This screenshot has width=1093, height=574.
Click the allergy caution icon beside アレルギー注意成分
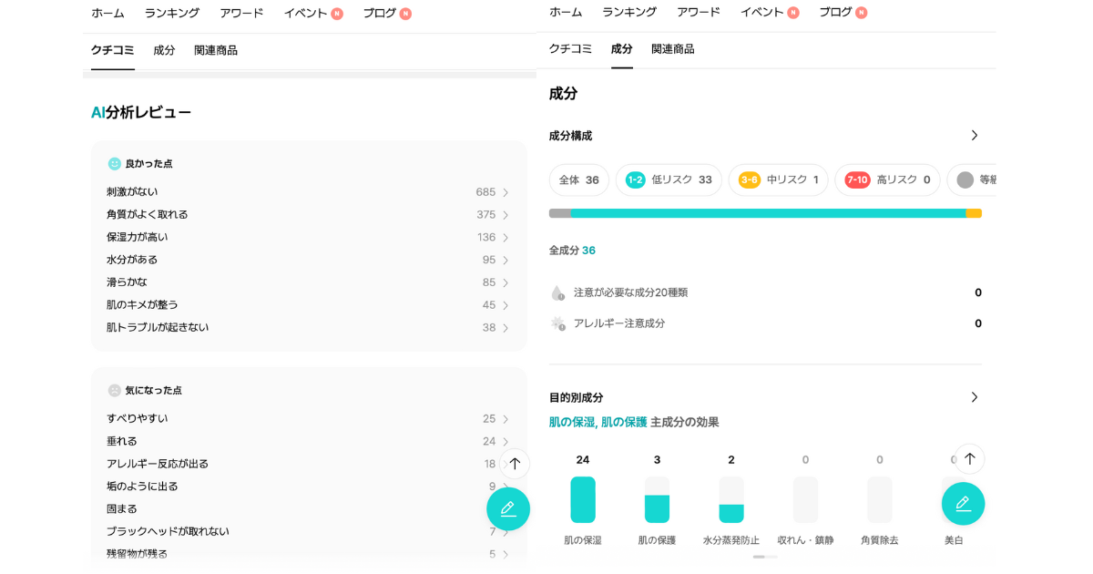click(557, 323)
